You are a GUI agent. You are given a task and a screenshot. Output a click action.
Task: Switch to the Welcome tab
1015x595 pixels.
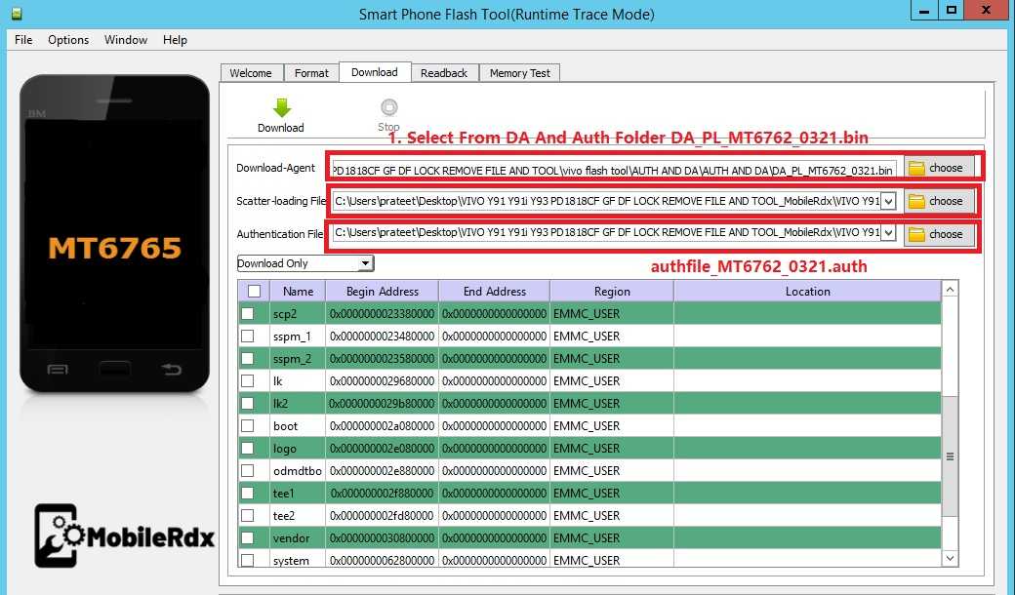pyautogui.click(x=251, y=73)
